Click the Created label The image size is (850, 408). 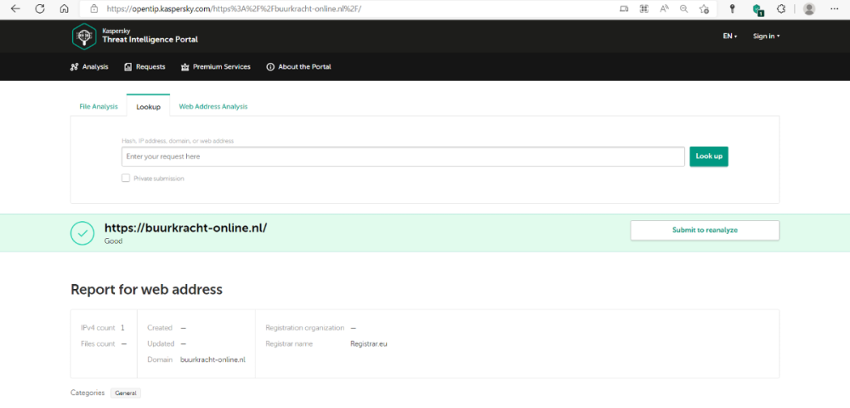[160, 328]
